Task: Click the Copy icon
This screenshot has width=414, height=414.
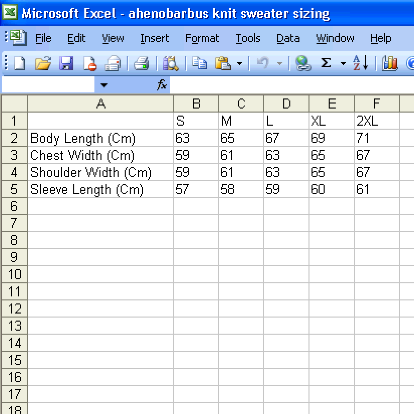Action: coord(200,63)
